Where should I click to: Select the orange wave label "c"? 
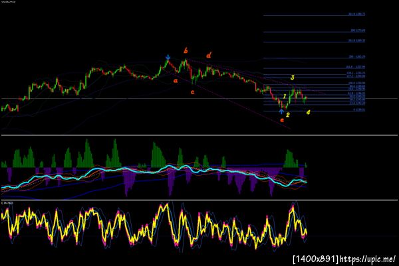(x=193, y=92)
